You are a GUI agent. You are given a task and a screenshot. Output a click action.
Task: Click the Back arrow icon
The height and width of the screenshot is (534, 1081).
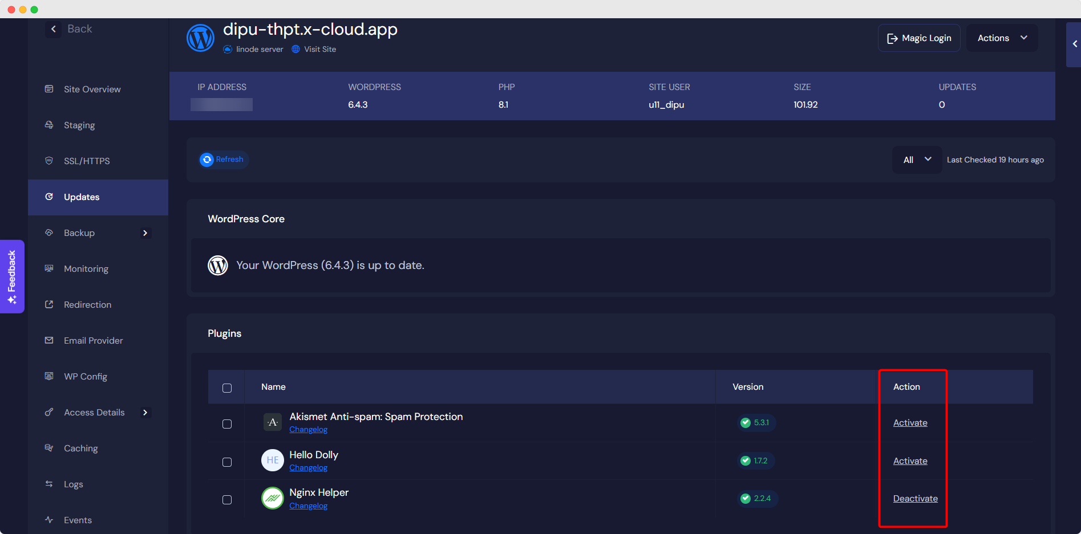point(54,29)
